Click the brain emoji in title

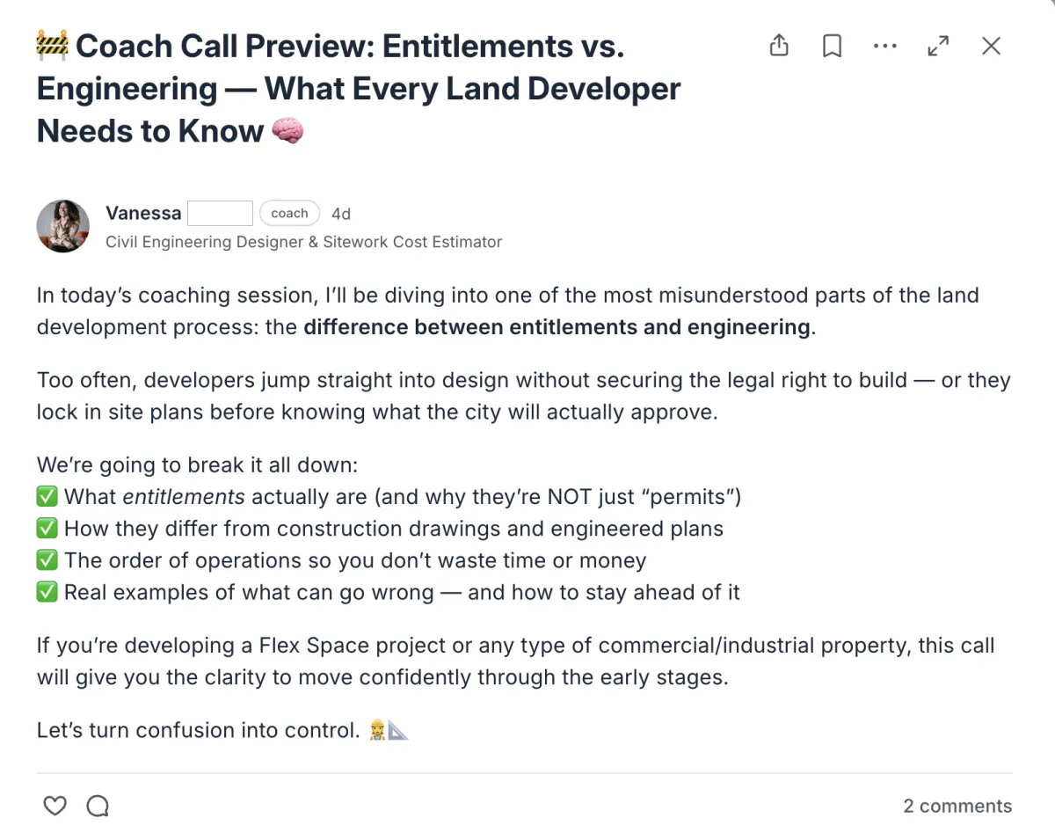point(287,132)
